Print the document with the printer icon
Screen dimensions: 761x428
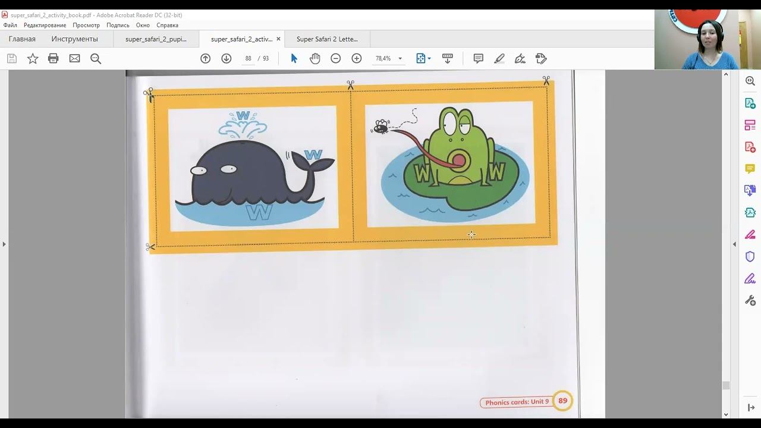coord(54,58)
